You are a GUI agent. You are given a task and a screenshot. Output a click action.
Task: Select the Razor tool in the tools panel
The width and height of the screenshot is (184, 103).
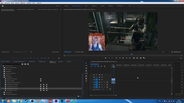tap(86, 71)
